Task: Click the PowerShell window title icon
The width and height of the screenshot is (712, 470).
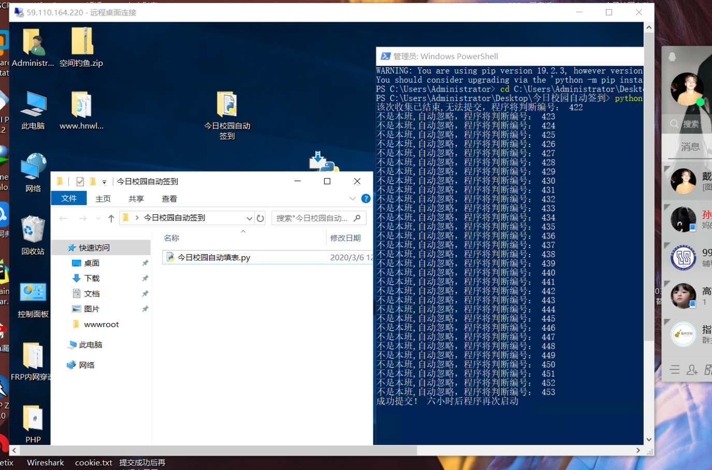Action: point(385,56)
